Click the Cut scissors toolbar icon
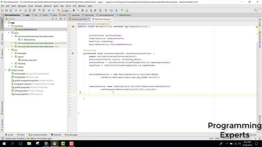This screenshot has height=147, width=262. [25, 10]
